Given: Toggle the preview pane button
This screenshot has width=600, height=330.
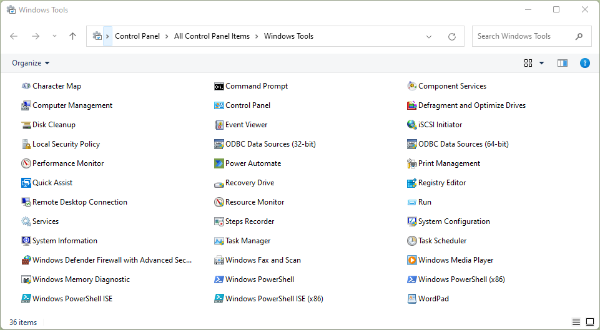Looking at the screenshot, I should pos(563,63).
